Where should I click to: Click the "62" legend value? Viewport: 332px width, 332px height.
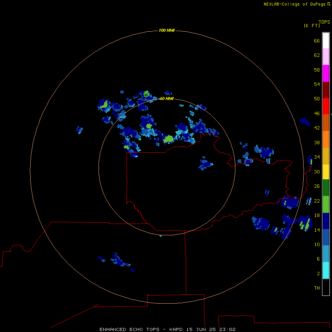point(317,55)
